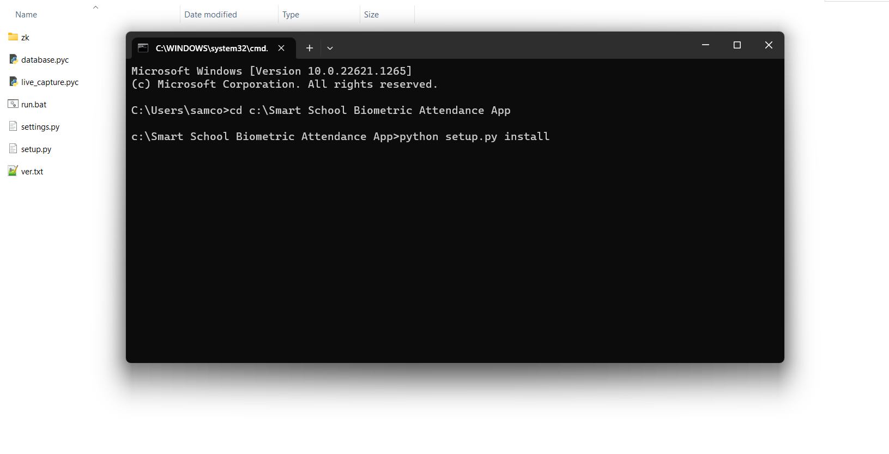Close the cmd.exe terminal tab
889x454 pixels.
281,48
